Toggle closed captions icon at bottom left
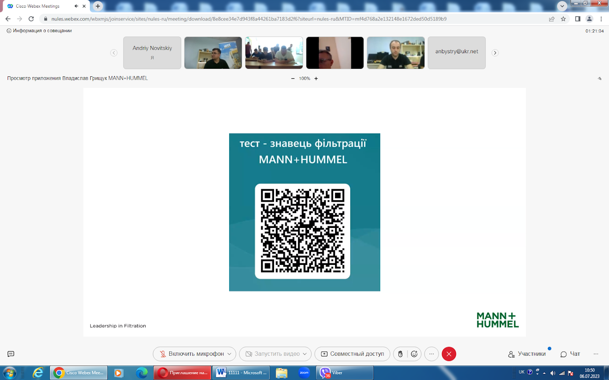The width and height of the screenshot is (609, 380). point(11,354)
